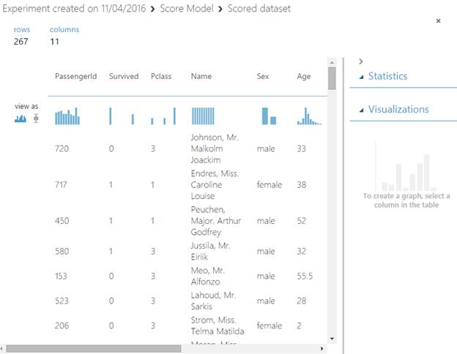457x354 pixels.
Task: Close the scored dataset dialog
Action: pyautogui.click(x=438, y=20)
